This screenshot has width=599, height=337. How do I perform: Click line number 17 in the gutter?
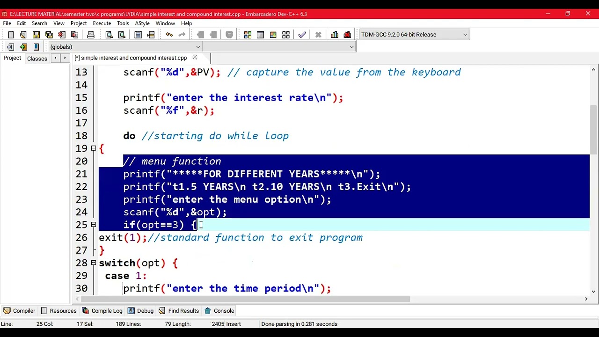tap(81, 123)
